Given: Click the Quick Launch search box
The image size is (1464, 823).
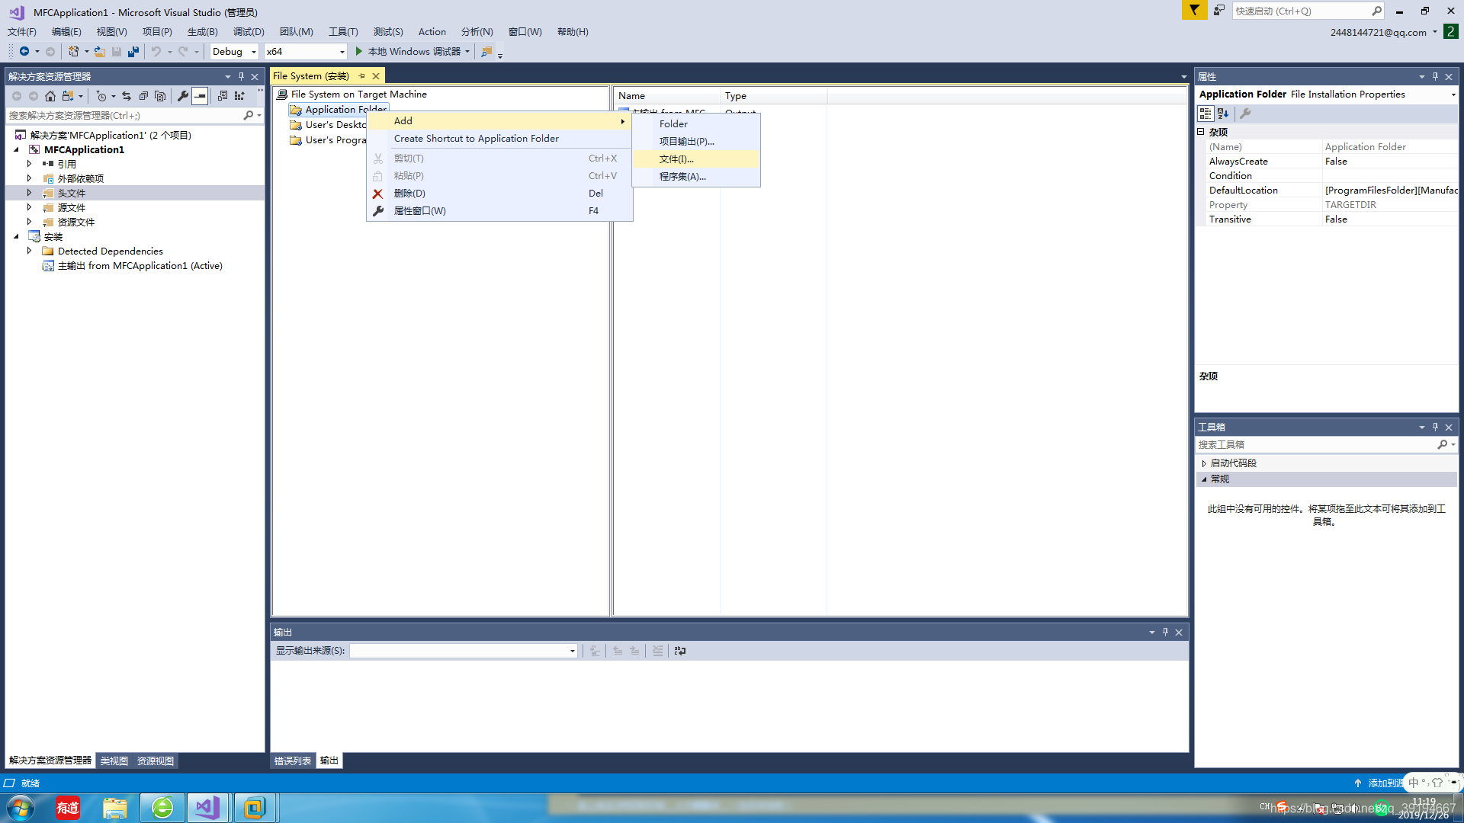Looking at the screenshot, I should 1300,11.
